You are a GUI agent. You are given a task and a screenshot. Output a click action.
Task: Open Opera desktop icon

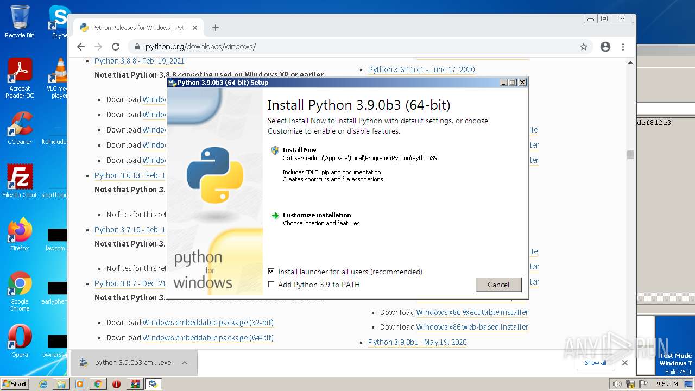click(x=20, y=341)
